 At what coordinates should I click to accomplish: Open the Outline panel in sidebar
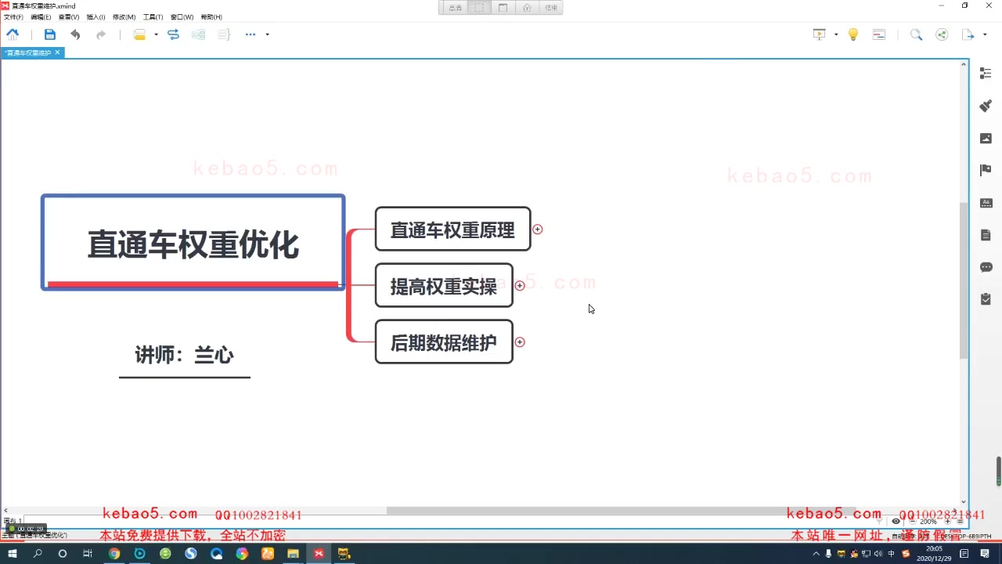click(986, 74)
